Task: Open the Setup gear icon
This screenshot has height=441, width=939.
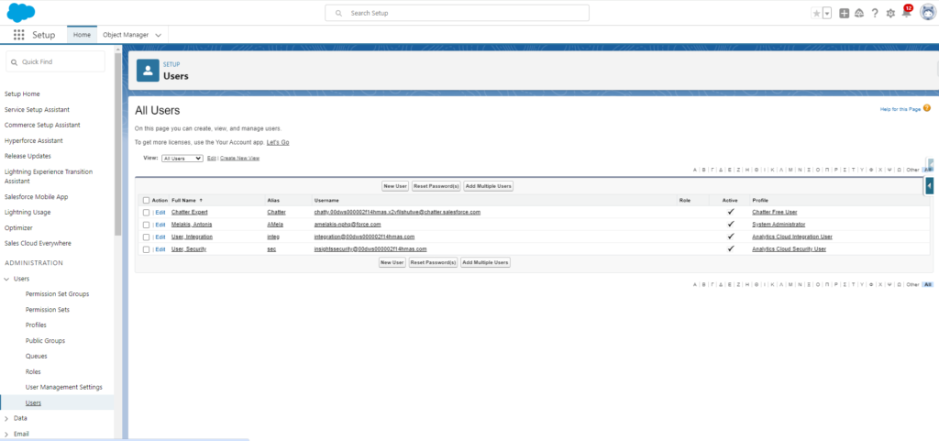Action: [x=890, y=13]
